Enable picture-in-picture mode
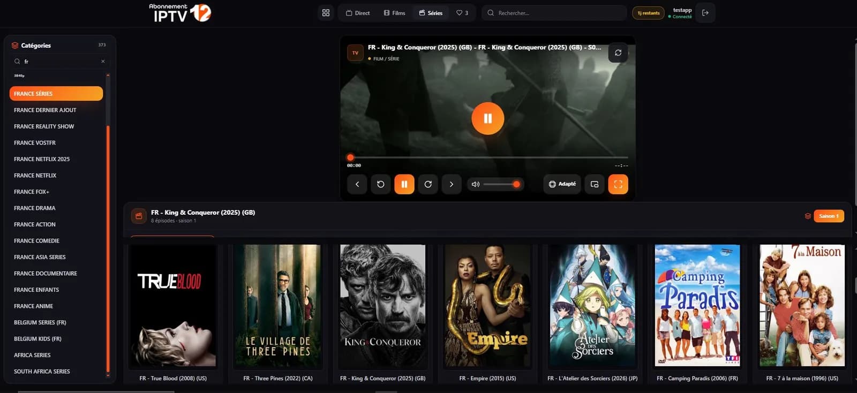Image resolution: width=857 pixels, height=393 pixels. (595, 184)
